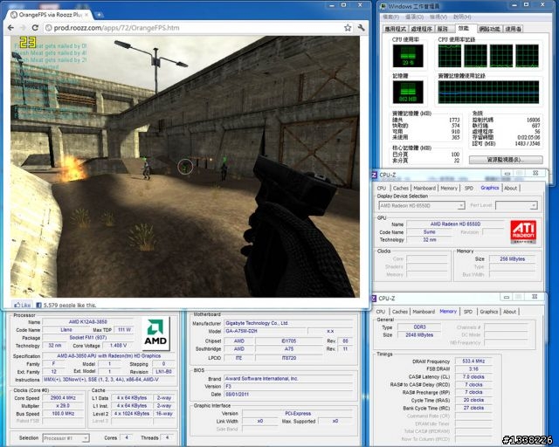This screenshot has width=559, height=447.
Task: Click the CPU usage meter in Task Manager
Action: point(408,56)
